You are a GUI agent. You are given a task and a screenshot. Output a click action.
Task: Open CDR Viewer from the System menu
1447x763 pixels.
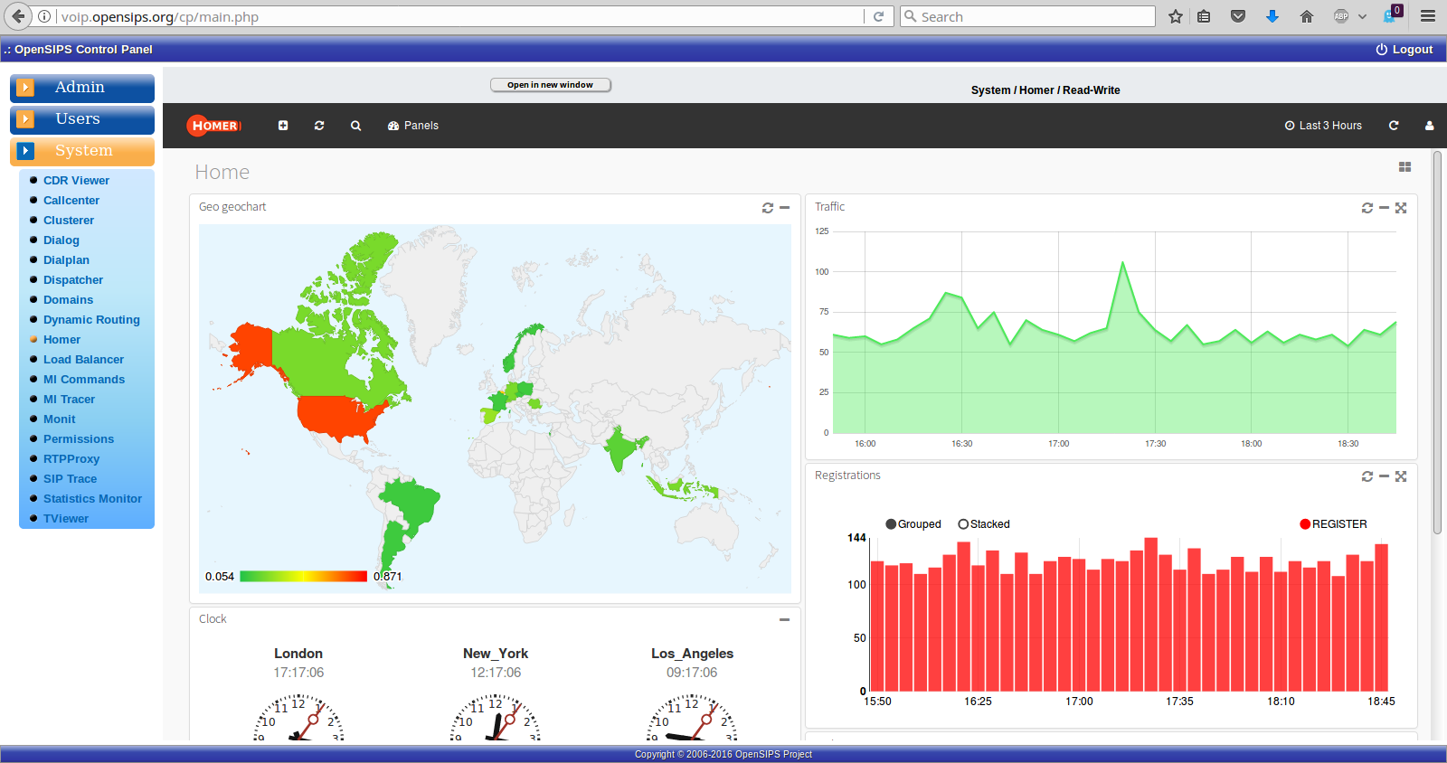[76, 181]
